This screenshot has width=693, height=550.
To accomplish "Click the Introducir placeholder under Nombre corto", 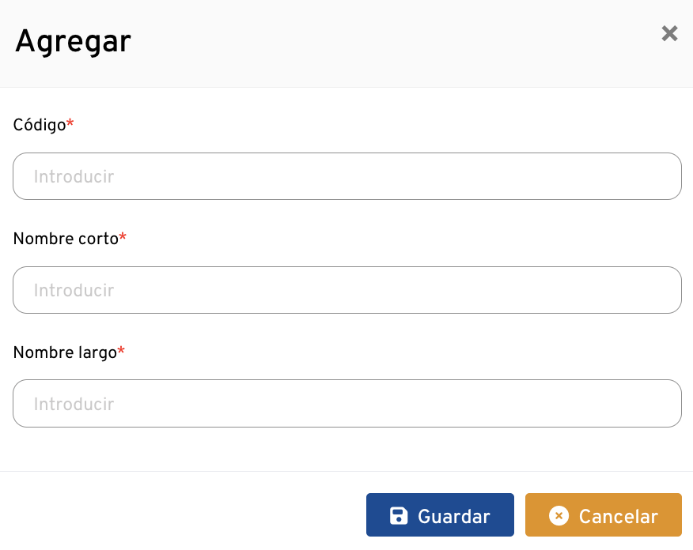I will coord(74,291).
